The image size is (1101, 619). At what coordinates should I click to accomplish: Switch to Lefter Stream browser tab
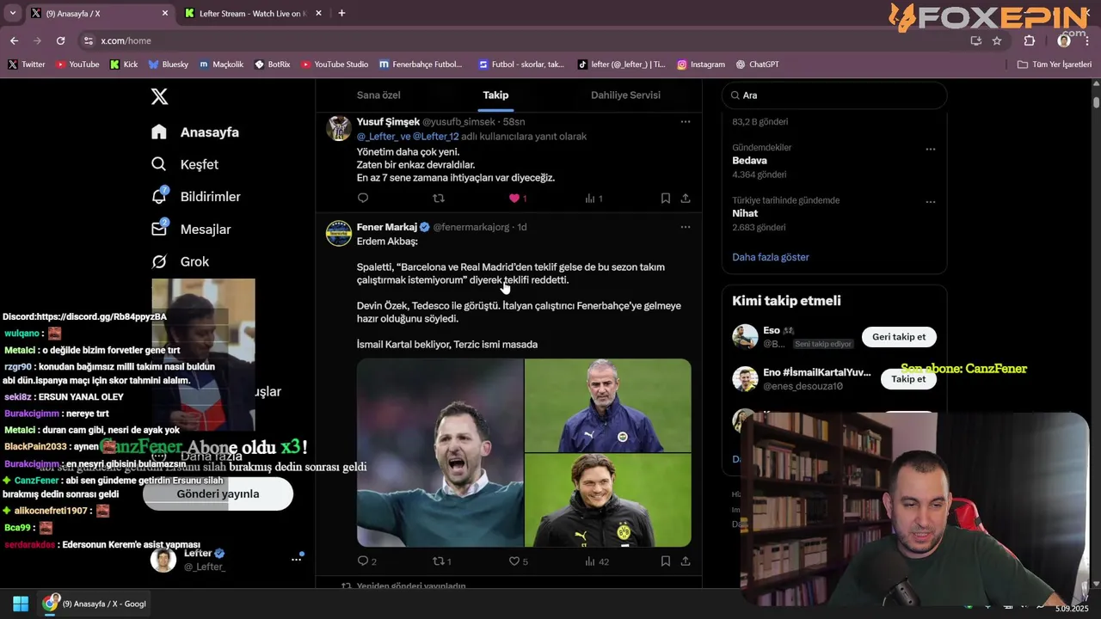[251, 14]
